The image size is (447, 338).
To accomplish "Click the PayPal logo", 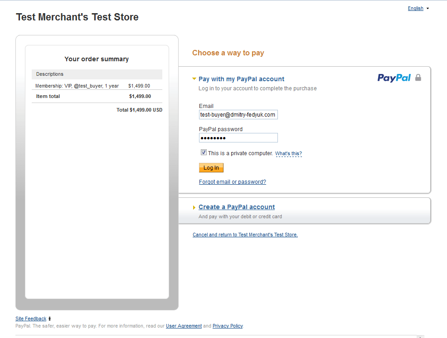I will pos(394,78).
